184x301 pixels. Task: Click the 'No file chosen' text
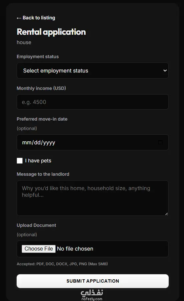click(75, 249)
